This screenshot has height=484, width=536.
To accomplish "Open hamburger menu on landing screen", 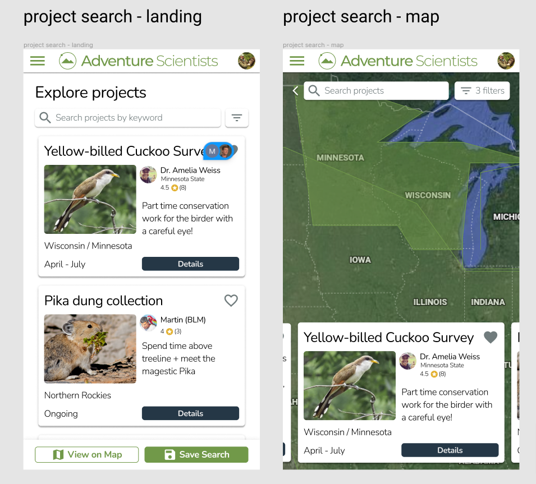I will [38, 61].
